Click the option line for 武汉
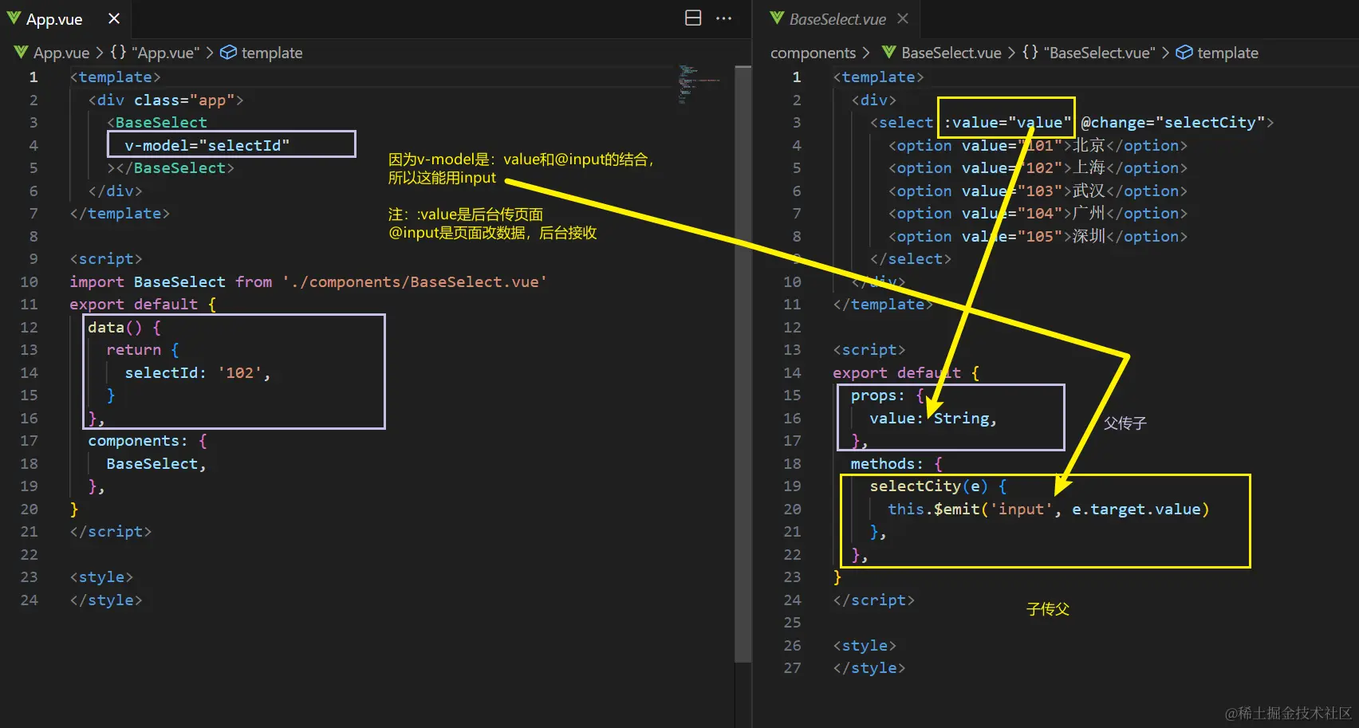 click(1038, 191)
